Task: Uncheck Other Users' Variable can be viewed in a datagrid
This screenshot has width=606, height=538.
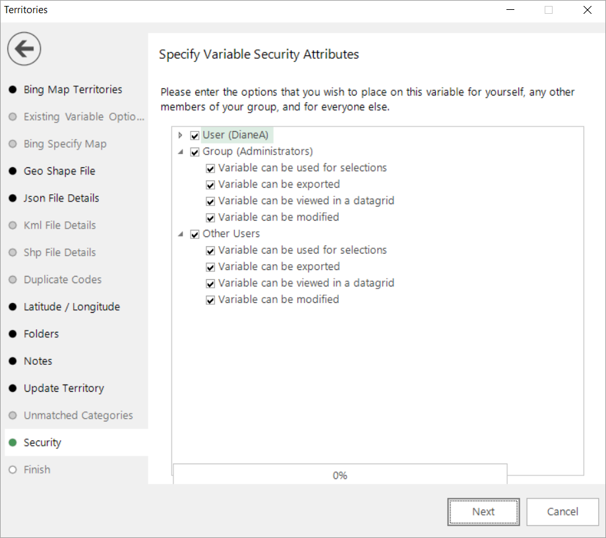Action: [210, 284]
